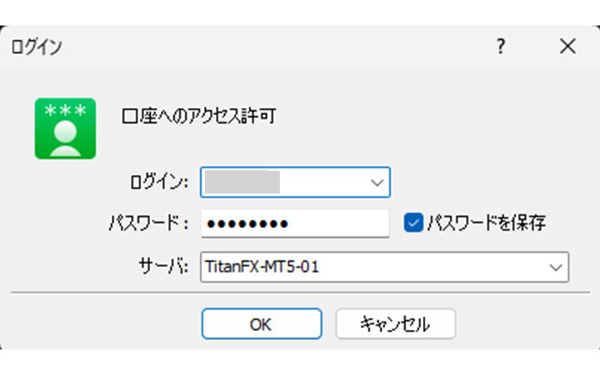Click the masked password dots

click(247, 223)
